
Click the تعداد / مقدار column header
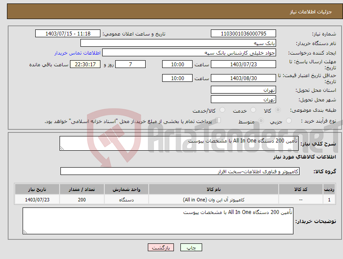tap(82, 189)
